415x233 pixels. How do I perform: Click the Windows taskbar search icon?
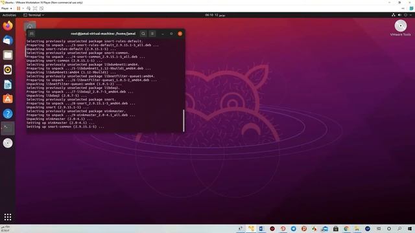tap(399, 228)
